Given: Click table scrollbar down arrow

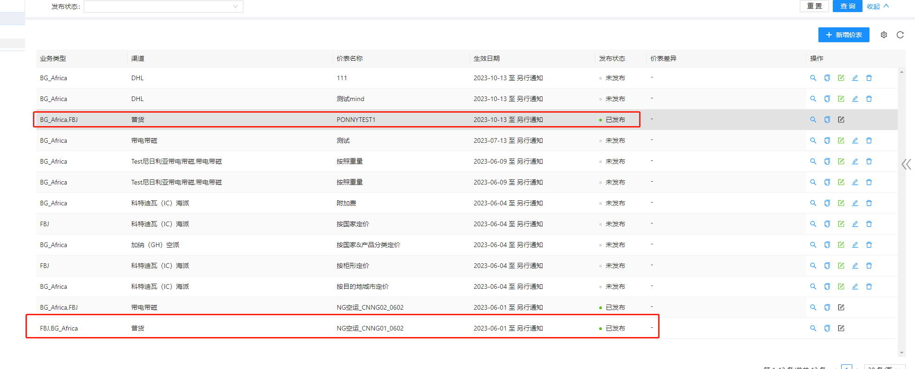Looking at the screenshot, I should 902,353.
